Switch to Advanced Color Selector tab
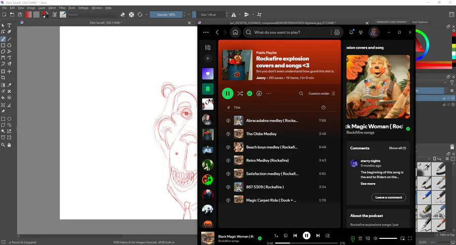 click(x=392, y=22)
